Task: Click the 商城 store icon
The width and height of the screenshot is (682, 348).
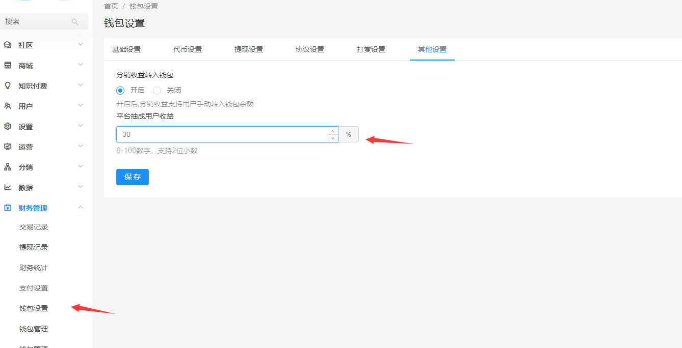Action: pyautogui.click(x=8, y=65)
